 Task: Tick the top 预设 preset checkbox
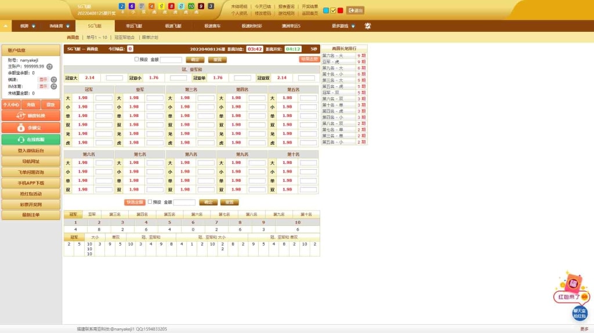click(x=136, y=59)
